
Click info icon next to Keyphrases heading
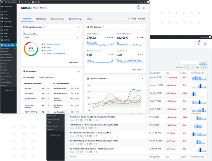tap(37, 71)
